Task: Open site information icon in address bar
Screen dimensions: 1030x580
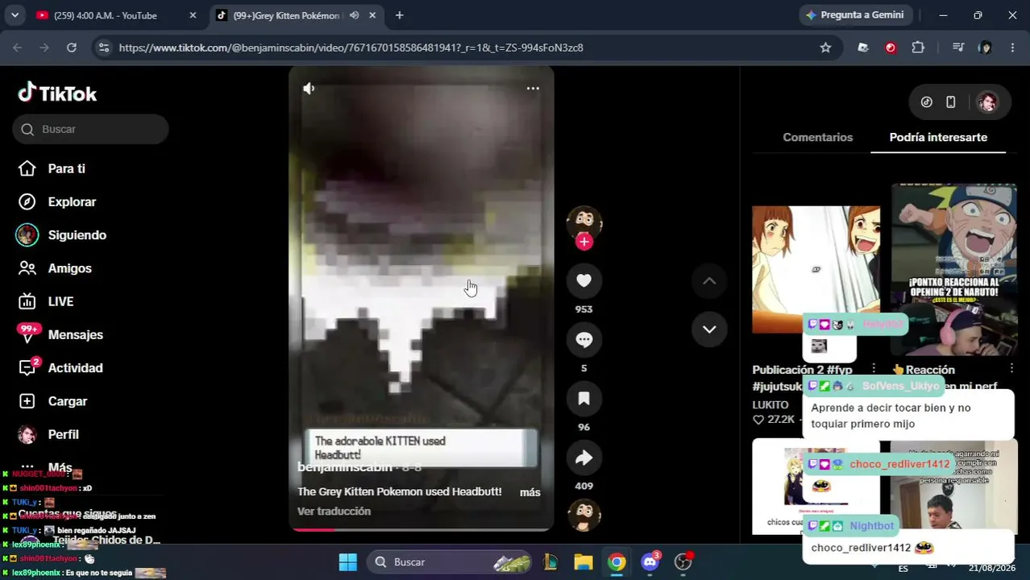Action: click(103, 48)
